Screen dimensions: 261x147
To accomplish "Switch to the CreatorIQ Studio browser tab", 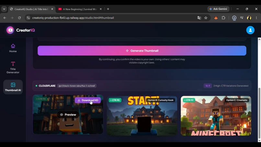I will coord(32,9).
